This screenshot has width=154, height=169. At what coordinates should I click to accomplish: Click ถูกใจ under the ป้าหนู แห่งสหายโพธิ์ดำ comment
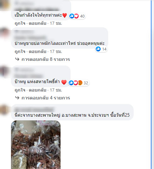20,90
